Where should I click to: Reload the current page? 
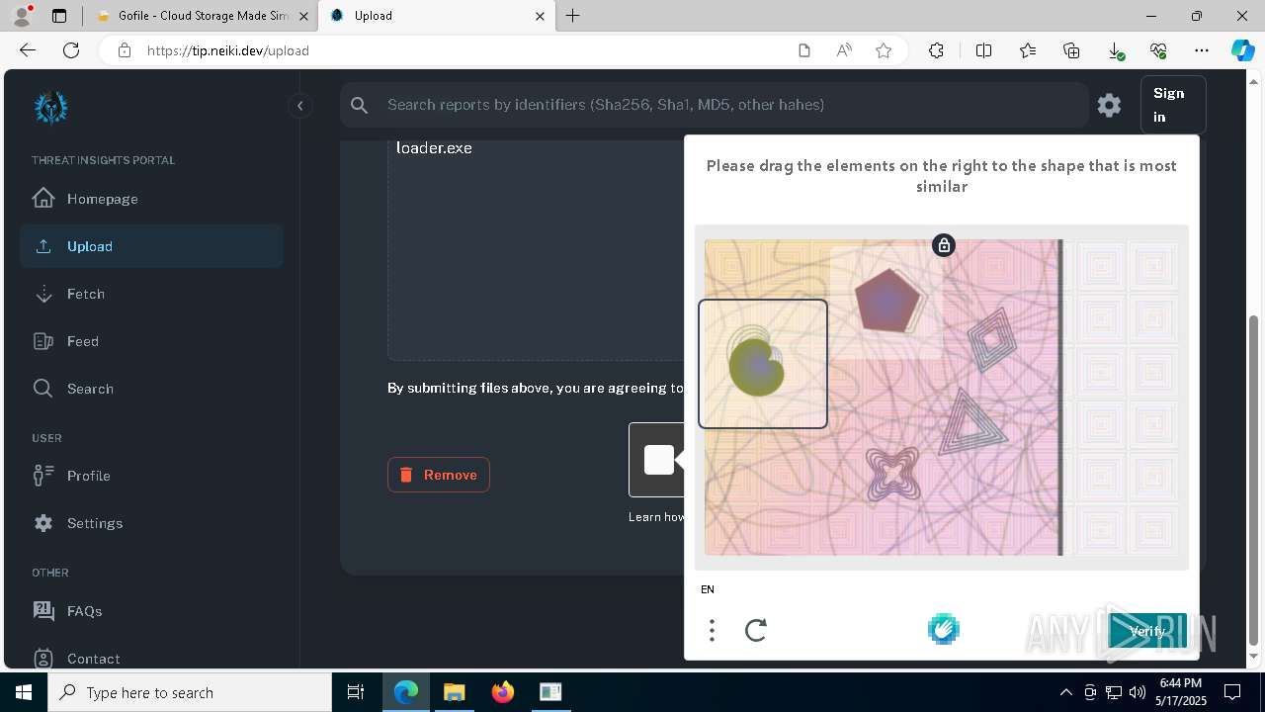coord(71,50)
